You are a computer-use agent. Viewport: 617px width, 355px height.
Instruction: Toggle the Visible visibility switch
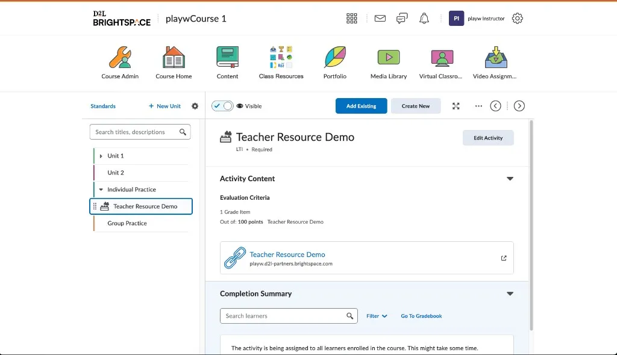pos(222,106)
